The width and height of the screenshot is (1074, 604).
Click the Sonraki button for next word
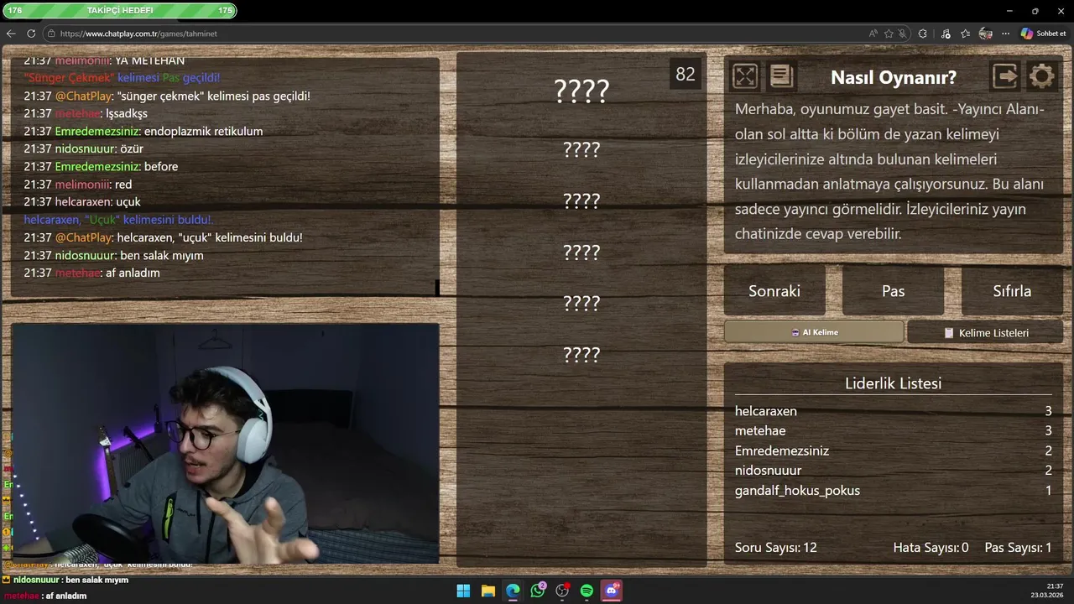click(x=774, y=291)
